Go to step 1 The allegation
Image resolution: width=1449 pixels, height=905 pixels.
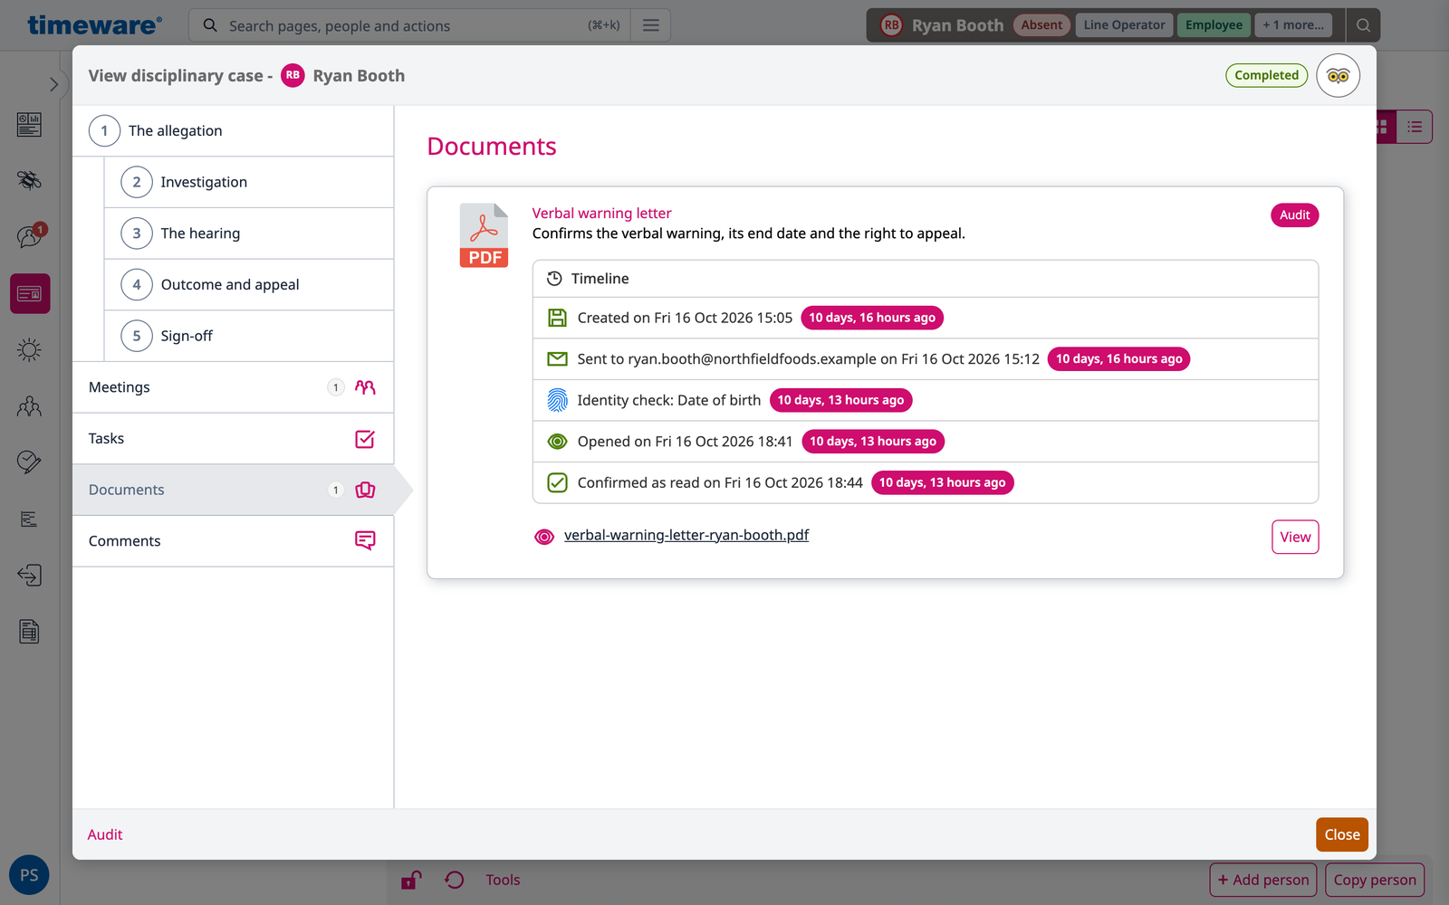pos(233,131)
